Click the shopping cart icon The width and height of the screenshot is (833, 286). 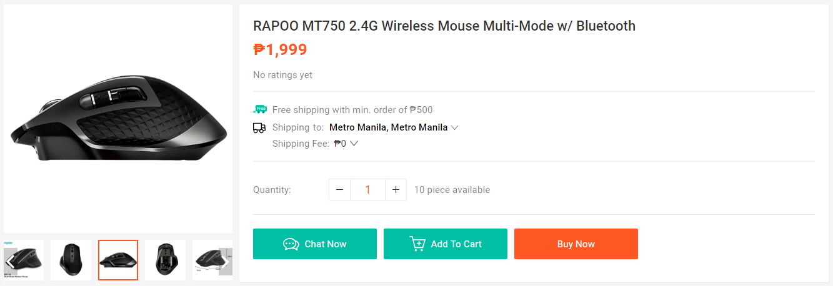pyautogui.click(x=417, y=244)
